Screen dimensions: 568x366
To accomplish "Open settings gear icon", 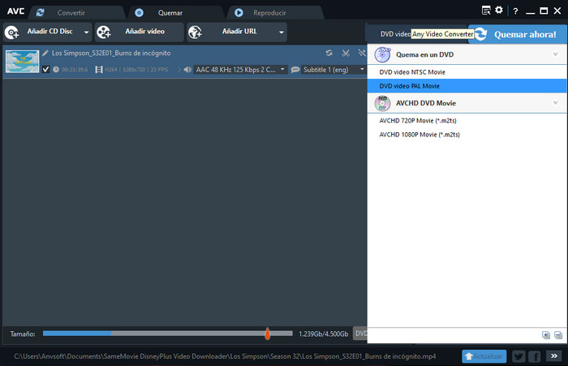I will pyautogui.click(x=499, y=11).
